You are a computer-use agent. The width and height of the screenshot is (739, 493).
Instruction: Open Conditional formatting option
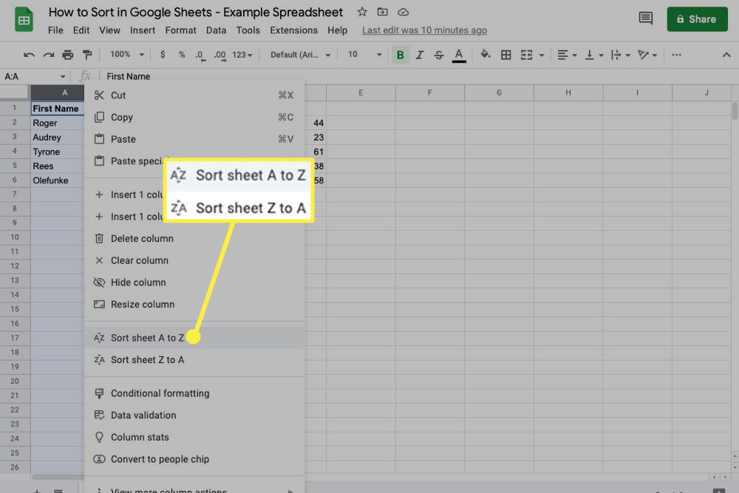(x=194, y=393)
